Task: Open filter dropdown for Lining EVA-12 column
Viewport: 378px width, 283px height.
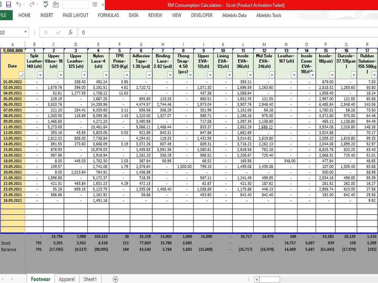Action: coord(229,75)
